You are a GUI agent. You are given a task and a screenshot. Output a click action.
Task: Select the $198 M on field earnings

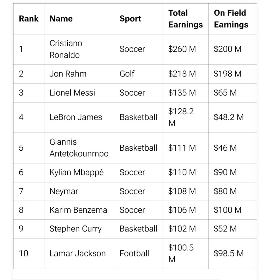(227, 74)
